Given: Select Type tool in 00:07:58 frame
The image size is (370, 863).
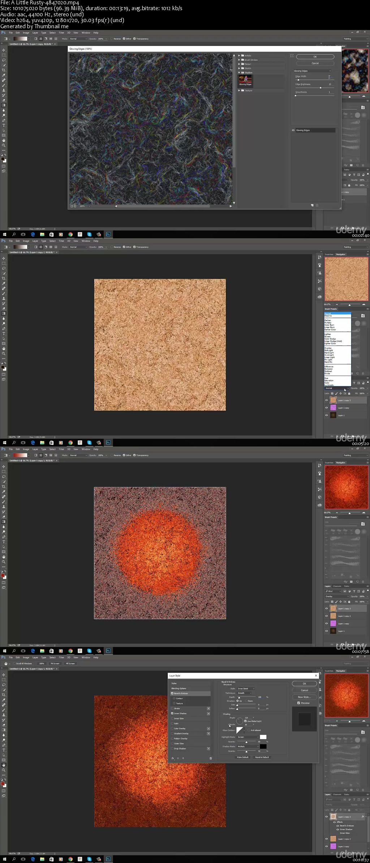Looking at the screenshot, I should pos(4,542).
